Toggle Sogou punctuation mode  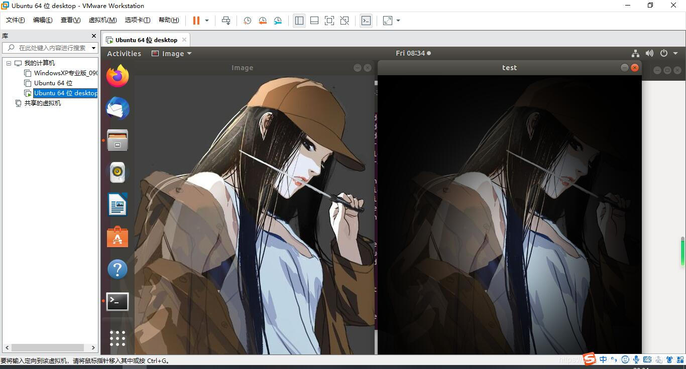[614, 359]
